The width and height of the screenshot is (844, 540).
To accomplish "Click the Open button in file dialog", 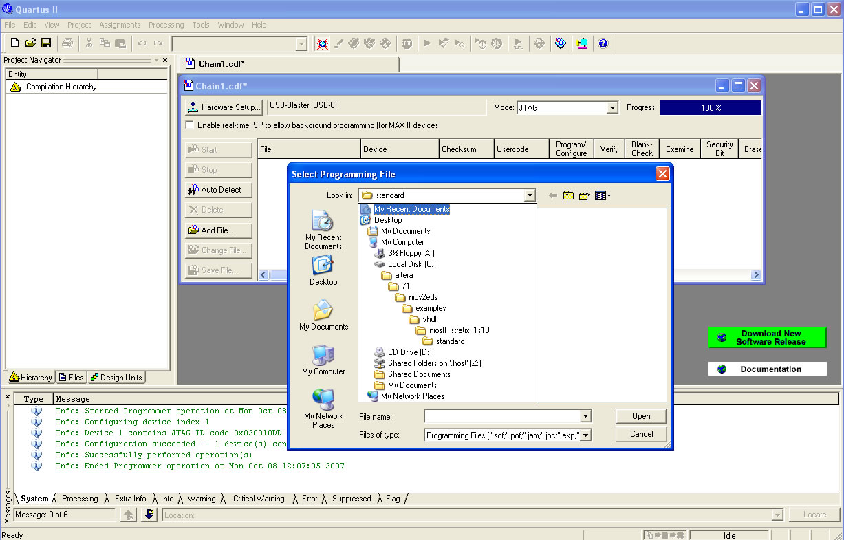I will (641, 416).
